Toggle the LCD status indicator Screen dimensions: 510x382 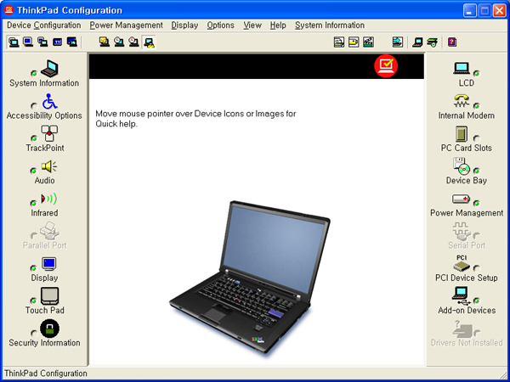click(x=477, y=73)
